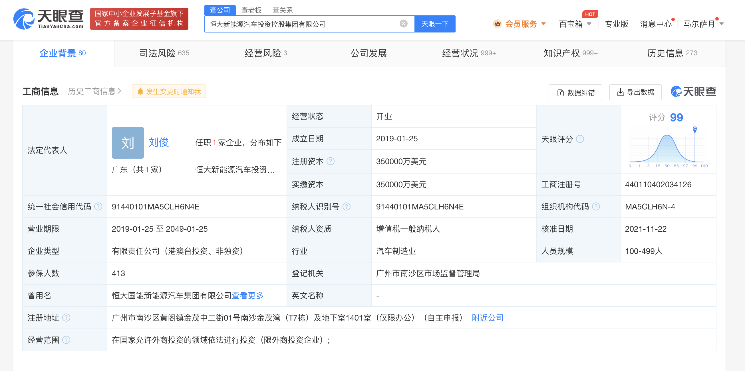
Task: Click help icon beside 注册地址
Action: point(66,318)
